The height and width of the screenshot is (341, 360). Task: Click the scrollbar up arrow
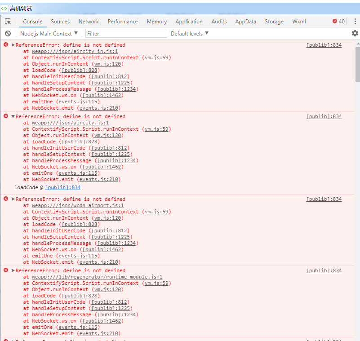click(358, 43)
